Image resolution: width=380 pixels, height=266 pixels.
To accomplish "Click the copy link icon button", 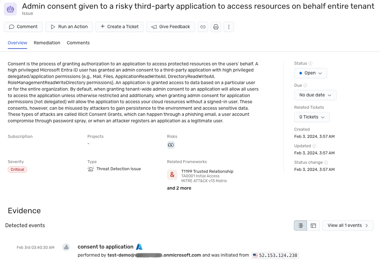I will coord(203,27).
